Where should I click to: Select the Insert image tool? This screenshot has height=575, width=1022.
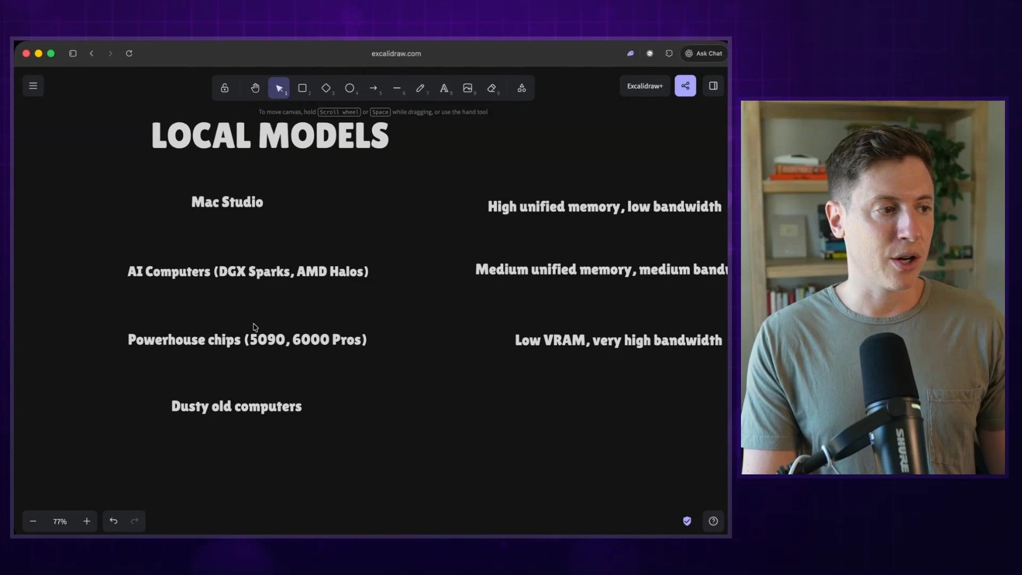click(468, 88)
